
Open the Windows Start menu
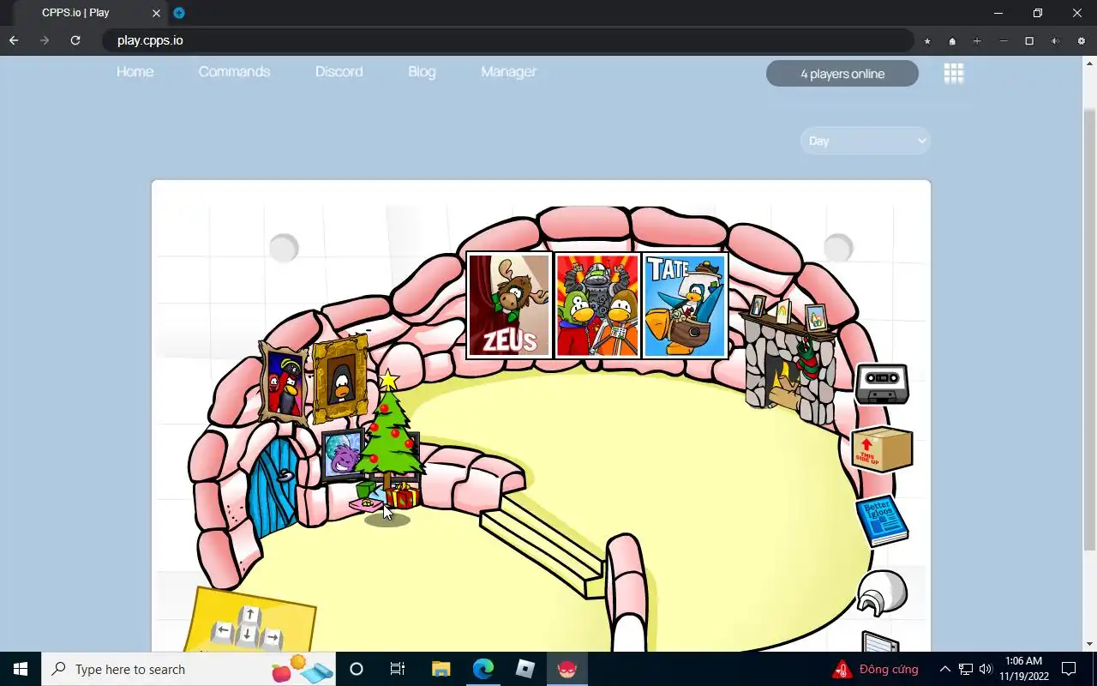21,669
